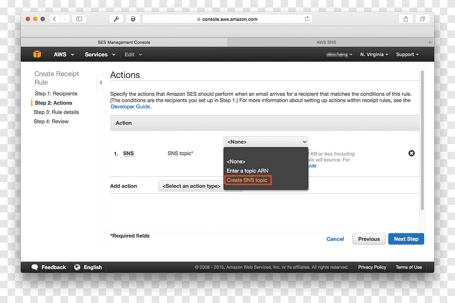Click the page reload icon in address bar
Image resolution: width=455 pixels, height=303 pixels.
(x=307, y=19)
